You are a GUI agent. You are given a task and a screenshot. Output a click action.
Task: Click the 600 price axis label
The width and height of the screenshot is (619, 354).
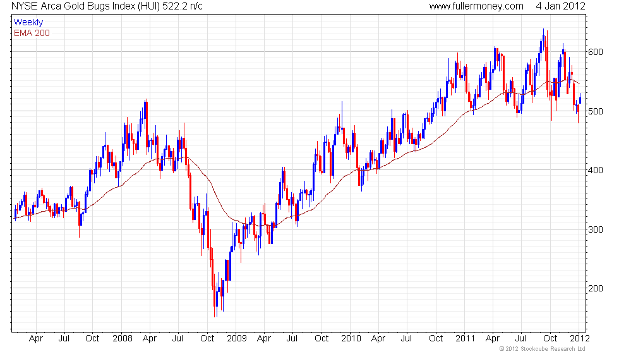596,52
